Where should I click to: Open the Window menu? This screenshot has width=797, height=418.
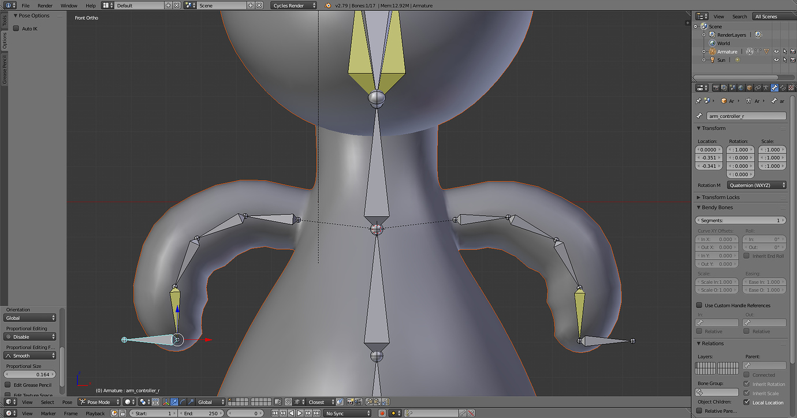coord(69,5)
